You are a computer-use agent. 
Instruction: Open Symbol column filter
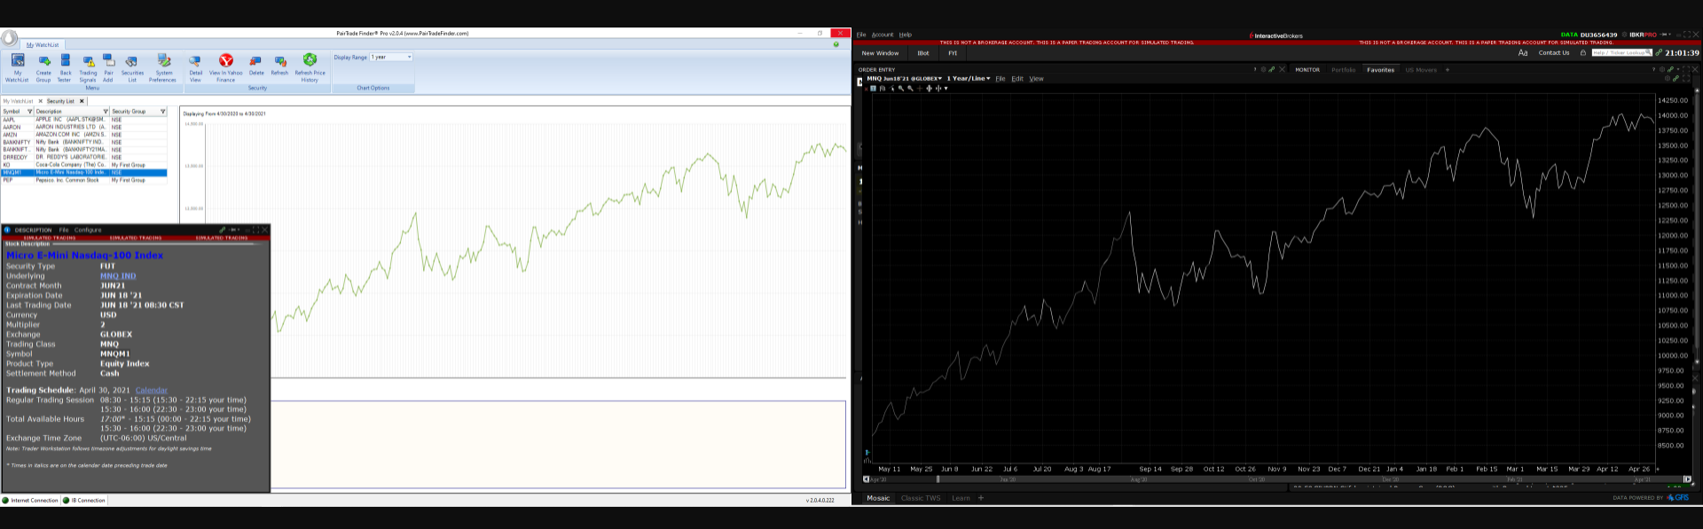[x=29, y=112]
